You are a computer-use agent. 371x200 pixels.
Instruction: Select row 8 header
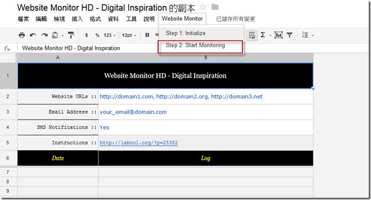(8, 182)
